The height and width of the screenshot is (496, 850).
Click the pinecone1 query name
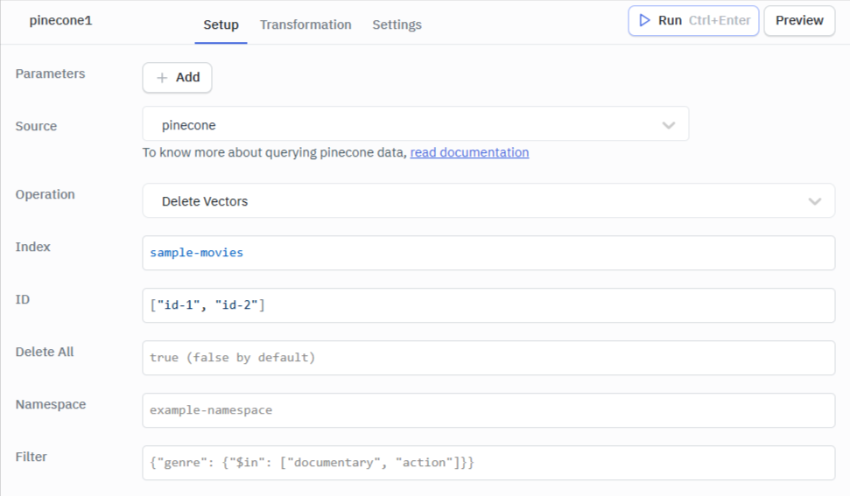(60, 21)
